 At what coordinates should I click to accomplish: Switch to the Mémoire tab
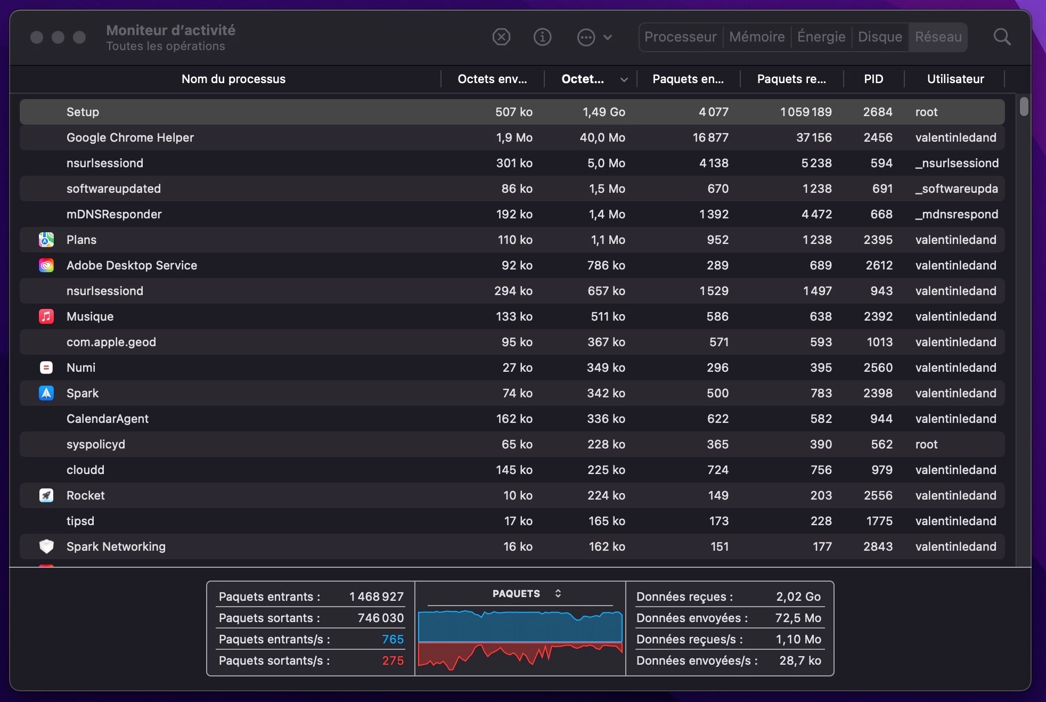[757, 37]
